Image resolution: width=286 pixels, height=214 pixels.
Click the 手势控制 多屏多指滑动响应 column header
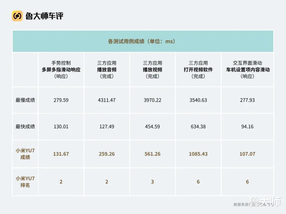click(x=61, y=70)
